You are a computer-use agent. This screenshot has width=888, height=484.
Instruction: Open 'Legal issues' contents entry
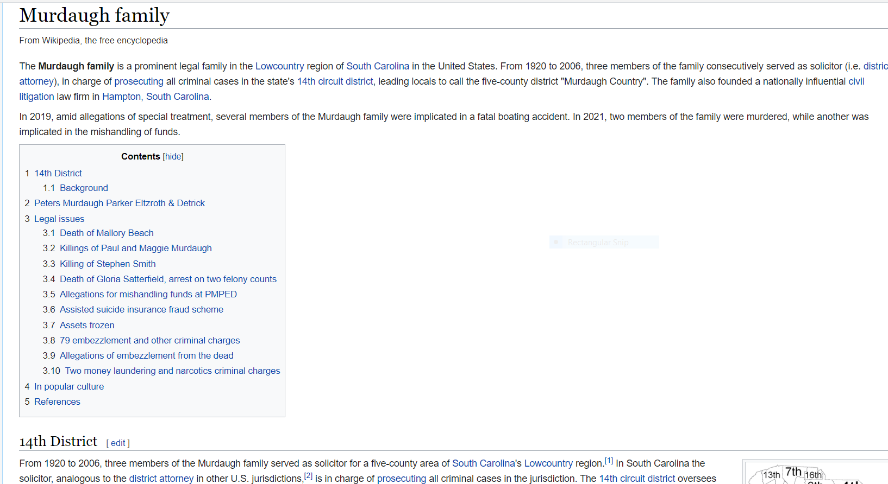pos(59,219)
